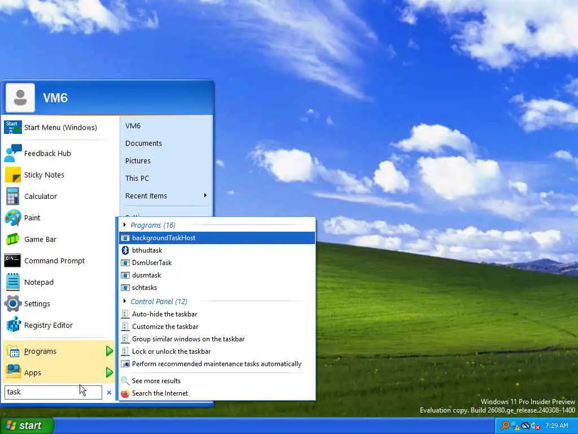Open Documents from the right column
Viewport: 578px width, 434px height.
click(x=143, y=143)
